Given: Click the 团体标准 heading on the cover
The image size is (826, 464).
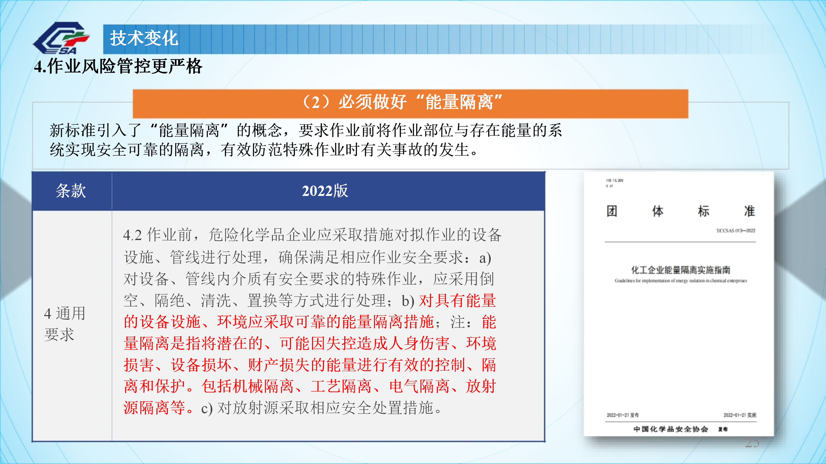Looking at the screenshot, I should [x=681, y=211].
